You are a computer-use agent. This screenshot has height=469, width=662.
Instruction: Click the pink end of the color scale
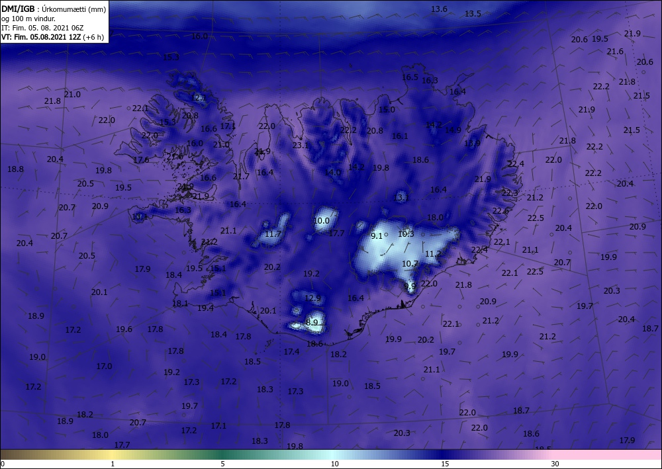point(608,454)
